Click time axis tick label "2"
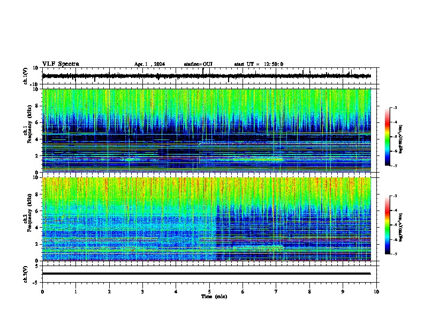This screenshot has width=424, height=327. pos(109,292)
